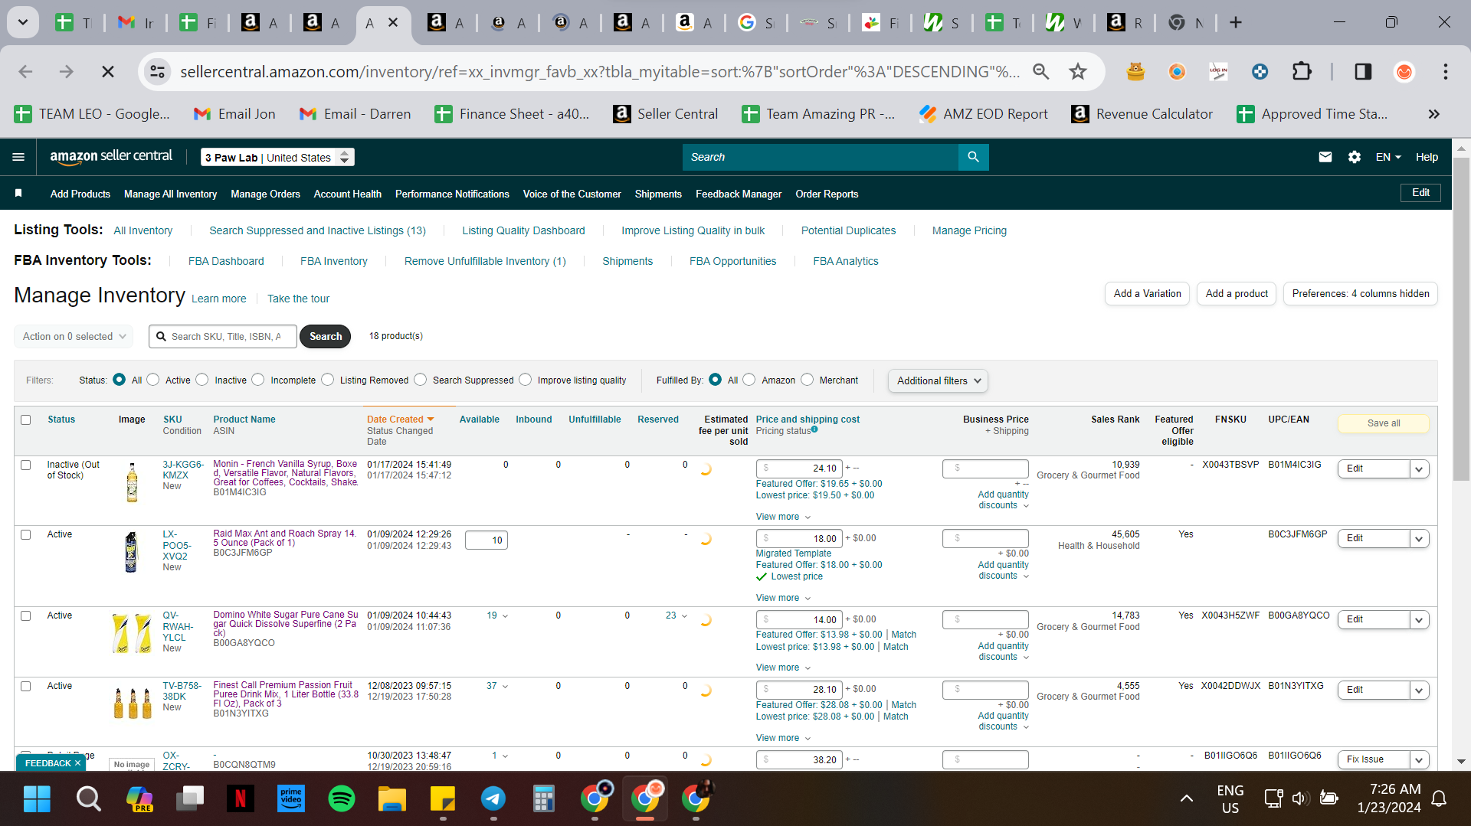Click the price field showing 18.00
Image resolution: width=1471 pixels, height=826 pixels.
click(x=799, y=538)
